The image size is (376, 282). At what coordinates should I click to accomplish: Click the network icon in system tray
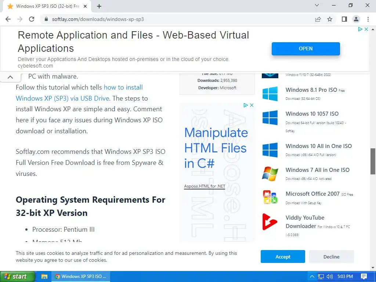[321, 276]
